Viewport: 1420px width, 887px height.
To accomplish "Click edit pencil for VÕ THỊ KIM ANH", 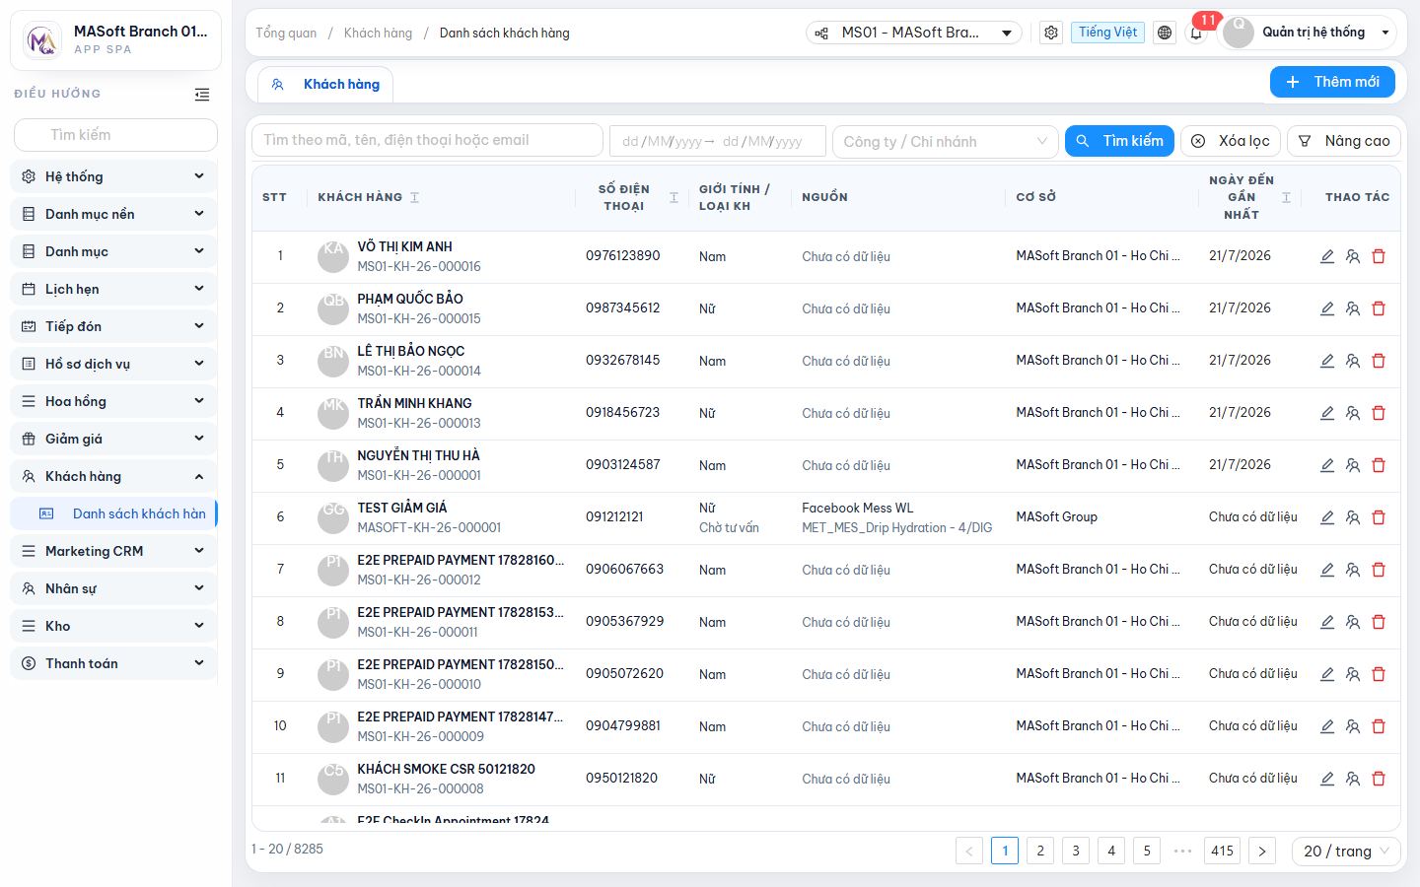I will tap(1327, 256).
